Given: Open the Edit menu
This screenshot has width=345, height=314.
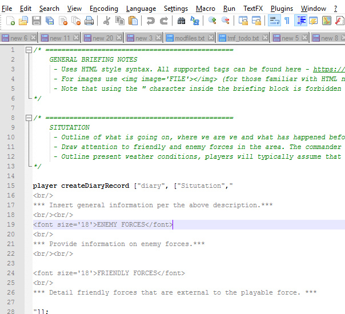Looking at the screenshot, I should point(26,9).
